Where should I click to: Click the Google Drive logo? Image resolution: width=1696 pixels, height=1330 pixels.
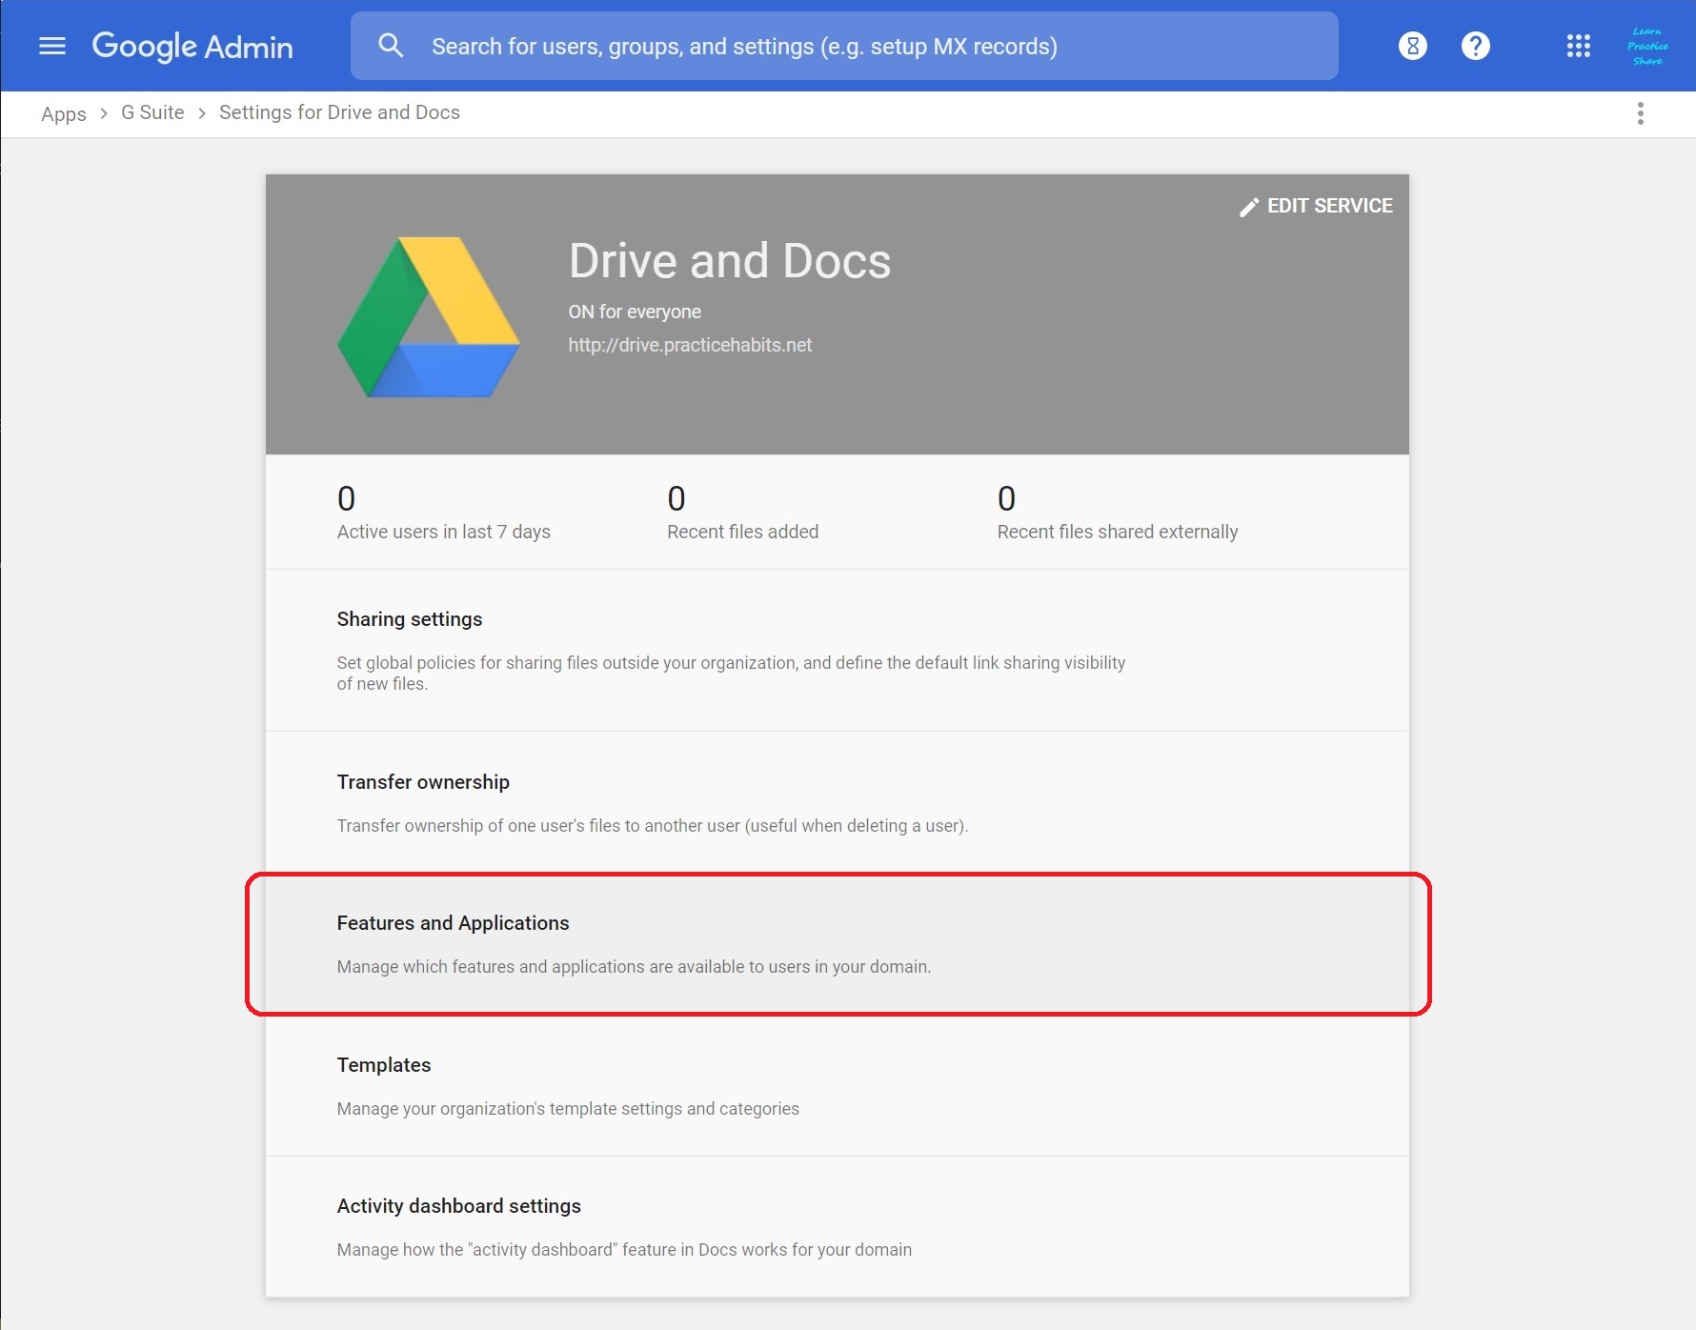pos(429,317)
